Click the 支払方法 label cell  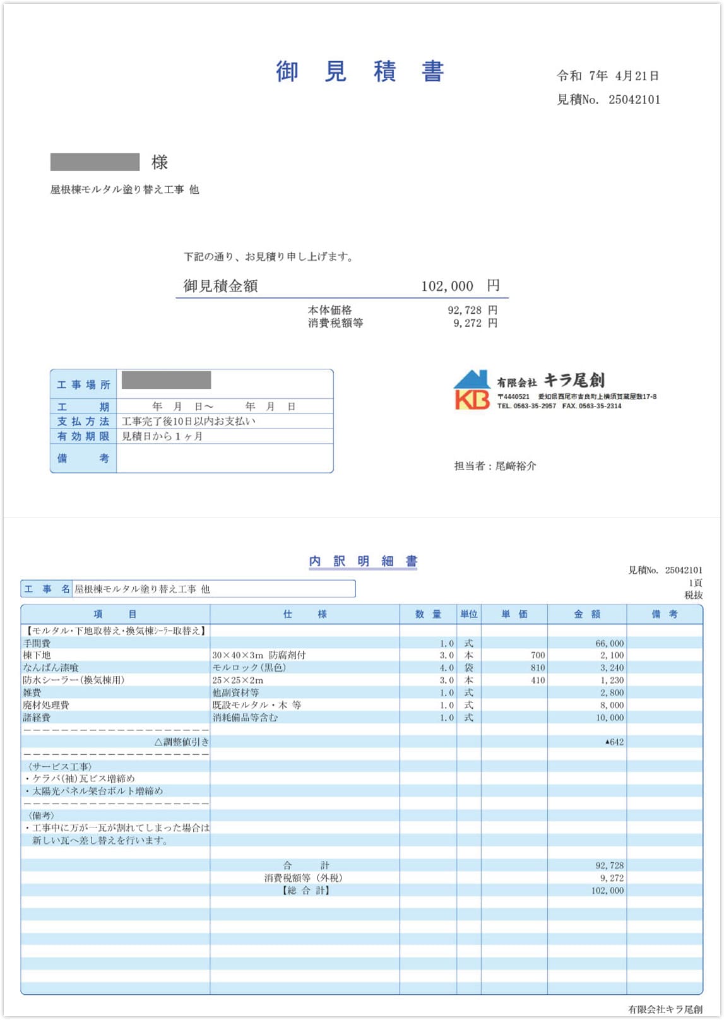[83, 422]
